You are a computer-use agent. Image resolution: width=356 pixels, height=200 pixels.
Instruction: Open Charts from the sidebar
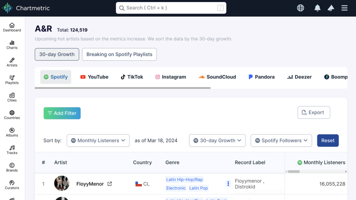(12, 45)
